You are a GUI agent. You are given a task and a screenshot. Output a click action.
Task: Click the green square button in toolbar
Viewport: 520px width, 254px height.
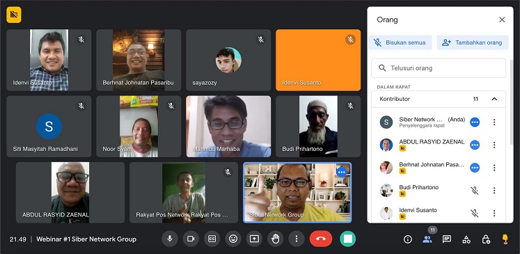[x=347, y=239]
